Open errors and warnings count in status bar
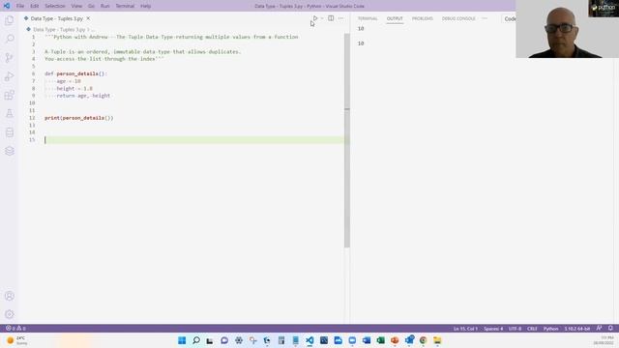This screenshot has width=619, height=348. click(15, 329)
